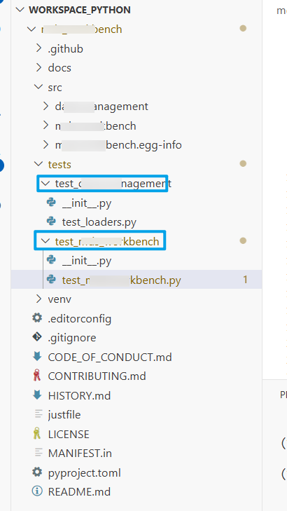Open CONTRIBUTING.md

pos(97,376)
